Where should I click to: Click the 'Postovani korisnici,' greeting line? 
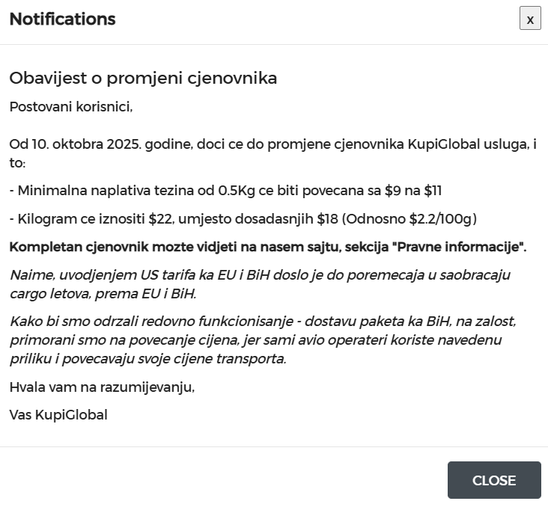71,107
